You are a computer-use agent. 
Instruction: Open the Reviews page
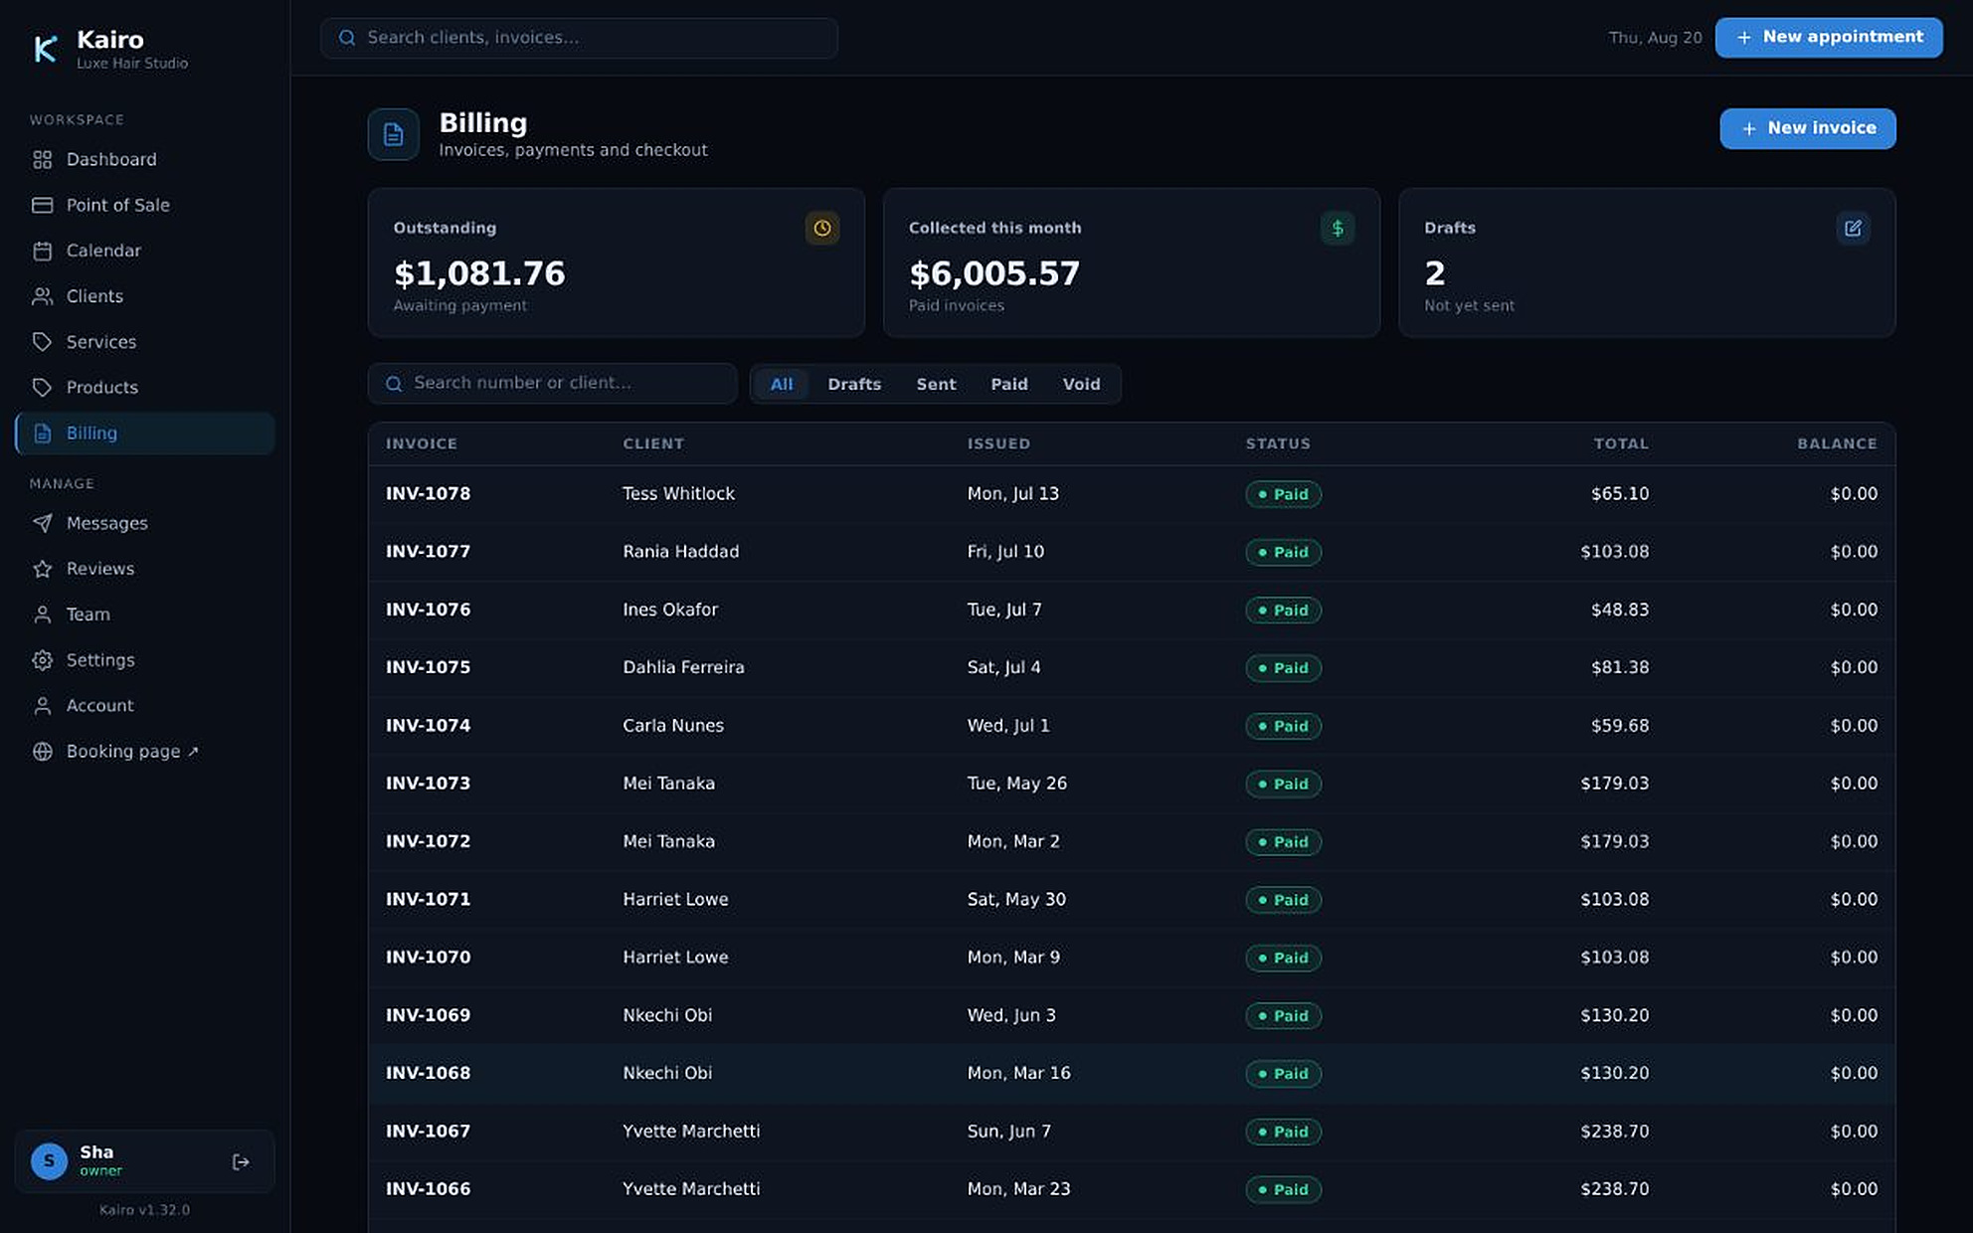[144, 569]
